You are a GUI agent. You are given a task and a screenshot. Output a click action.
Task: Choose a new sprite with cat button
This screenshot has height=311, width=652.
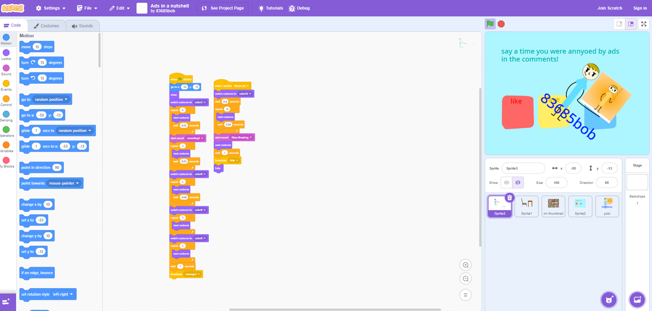609,299
